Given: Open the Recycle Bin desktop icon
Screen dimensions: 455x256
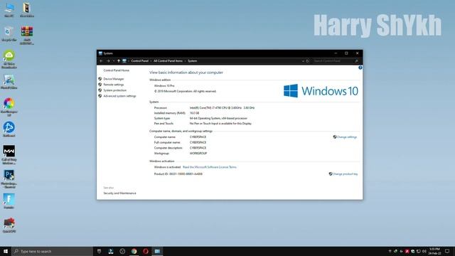Looking at the screenshot, I should coord(9,33).
